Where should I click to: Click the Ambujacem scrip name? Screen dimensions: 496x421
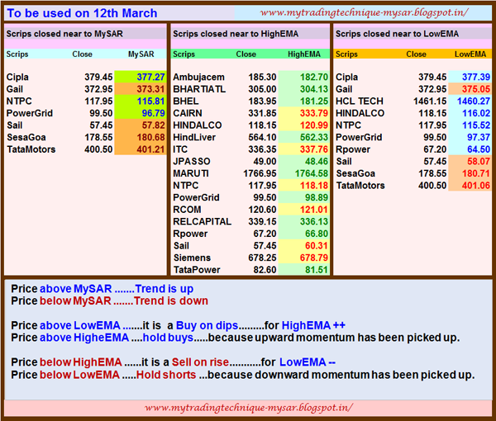click(198, 77)
